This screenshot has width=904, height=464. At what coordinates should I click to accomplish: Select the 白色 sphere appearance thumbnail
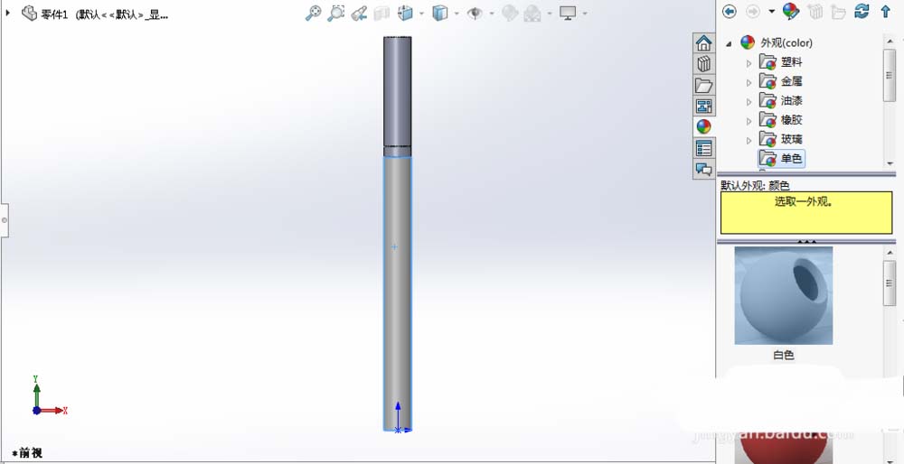click(784, 295)
